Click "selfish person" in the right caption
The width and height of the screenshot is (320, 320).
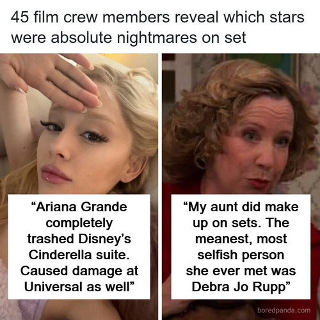[241, 255]
